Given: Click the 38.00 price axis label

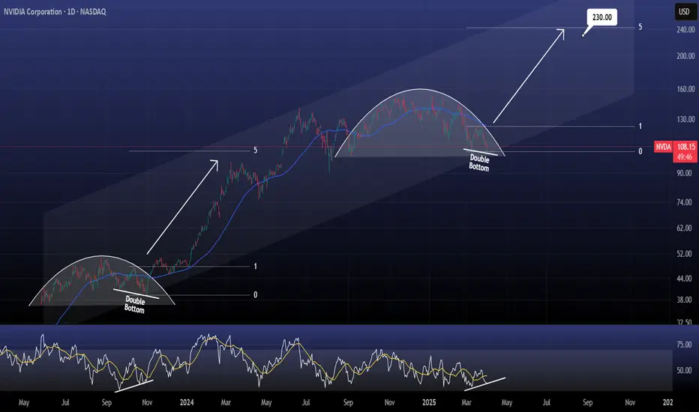Looking at the screenshot, I should coord(684,300).
